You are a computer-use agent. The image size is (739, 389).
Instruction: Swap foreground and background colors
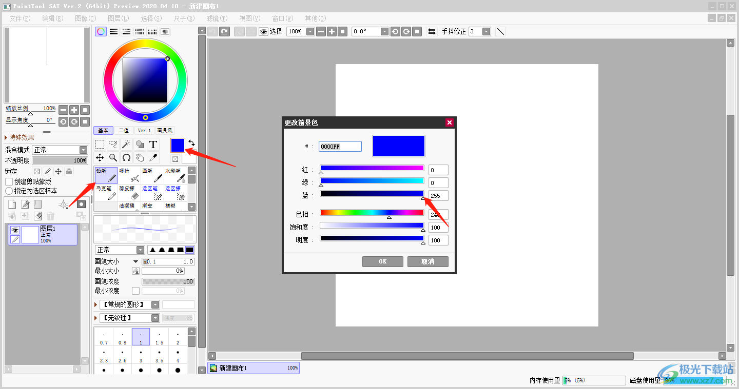(191, 143)
